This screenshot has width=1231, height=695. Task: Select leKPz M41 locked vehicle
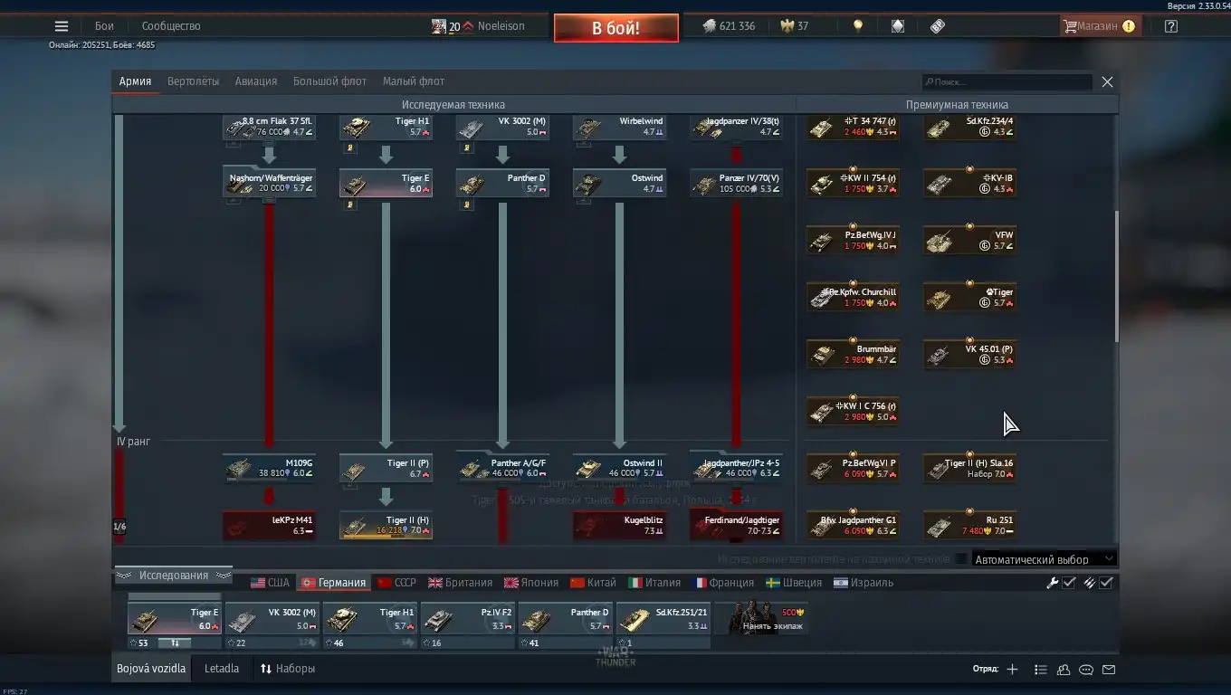[x=269, y=525]
